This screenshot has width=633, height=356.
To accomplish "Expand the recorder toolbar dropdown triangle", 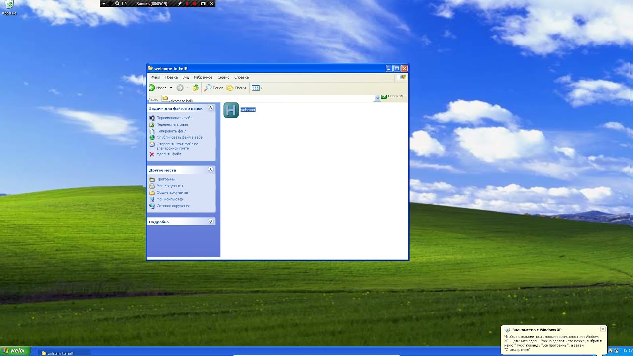I will pos(104,4).
